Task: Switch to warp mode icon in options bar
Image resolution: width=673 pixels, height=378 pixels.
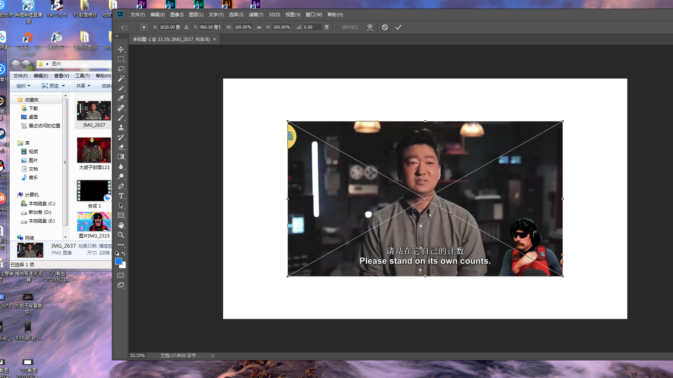Action: [x=370, y=27]
